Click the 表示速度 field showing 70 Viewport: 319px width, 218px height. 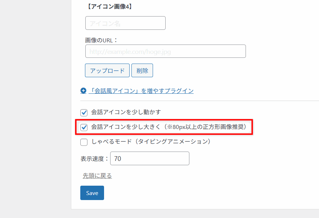tap(150, 158)
